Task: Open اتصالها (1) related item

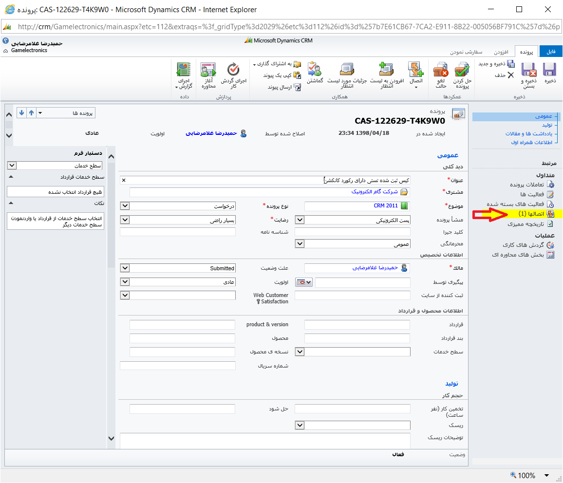Action: pyautogui.click(x=536, y=214)
